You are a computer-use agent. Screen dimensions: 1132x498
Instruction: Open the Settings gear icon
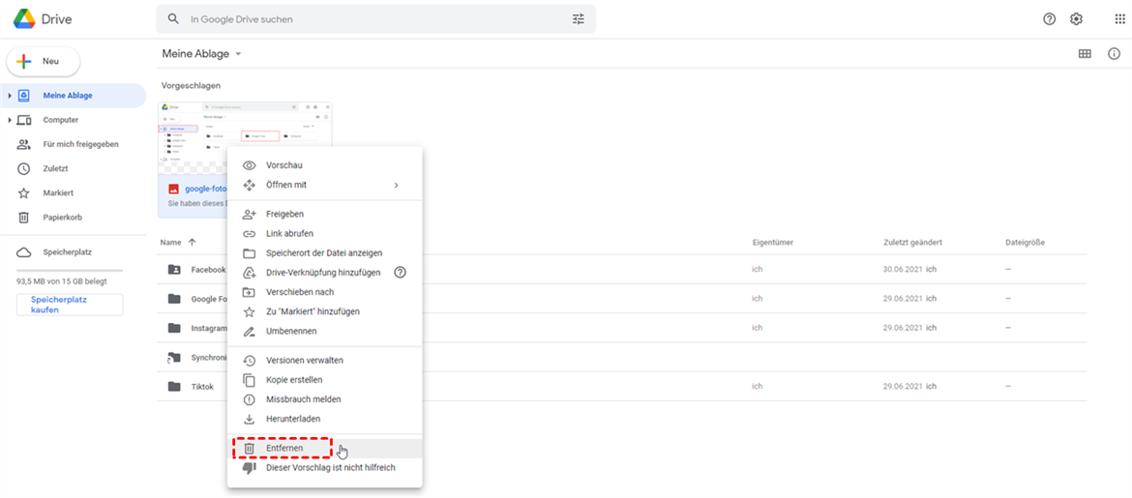point(1076,19)
